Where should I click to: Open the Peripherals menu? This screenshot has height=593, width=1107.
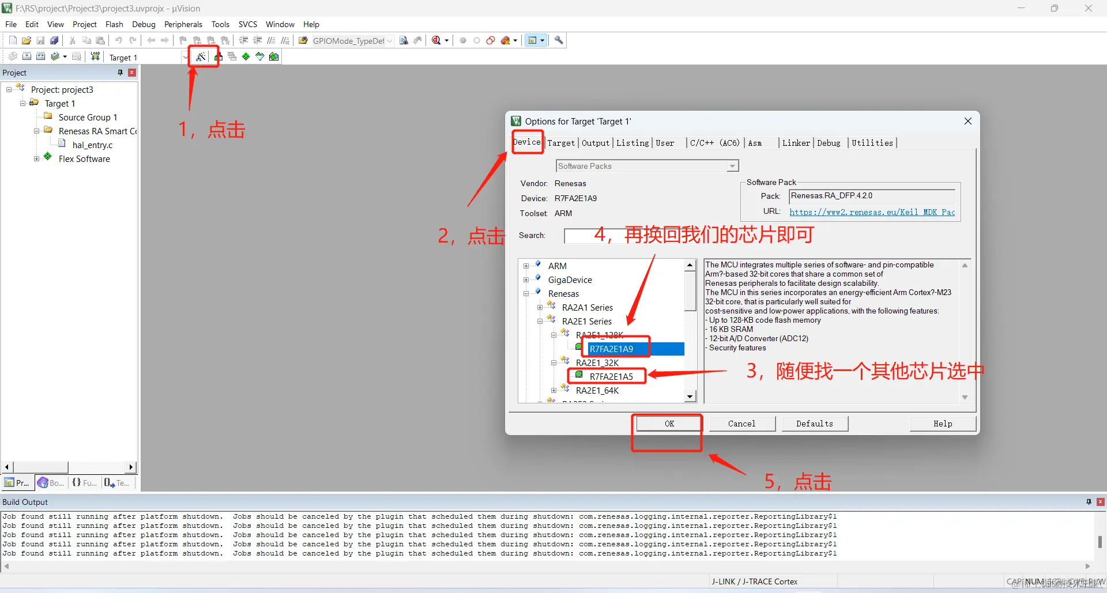(x=183, y=24)
